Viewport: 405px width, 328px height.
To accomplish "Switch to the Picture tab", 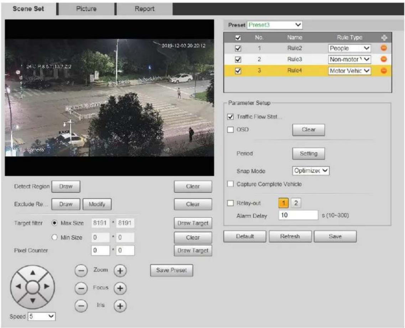I will point(86,9).
